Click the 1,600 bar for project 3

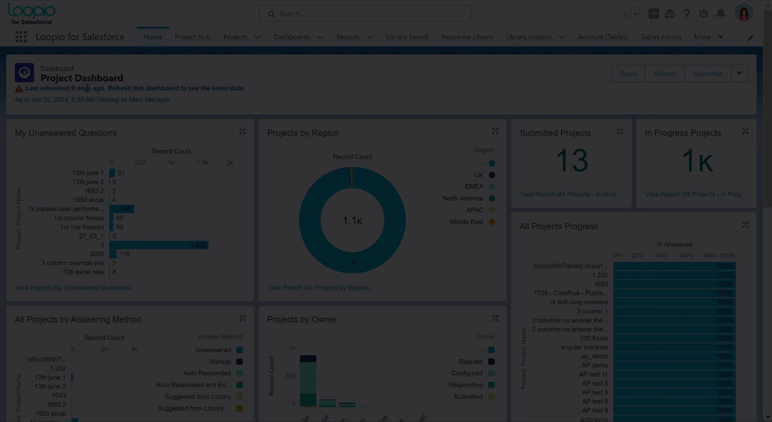[x=159, y=245]
